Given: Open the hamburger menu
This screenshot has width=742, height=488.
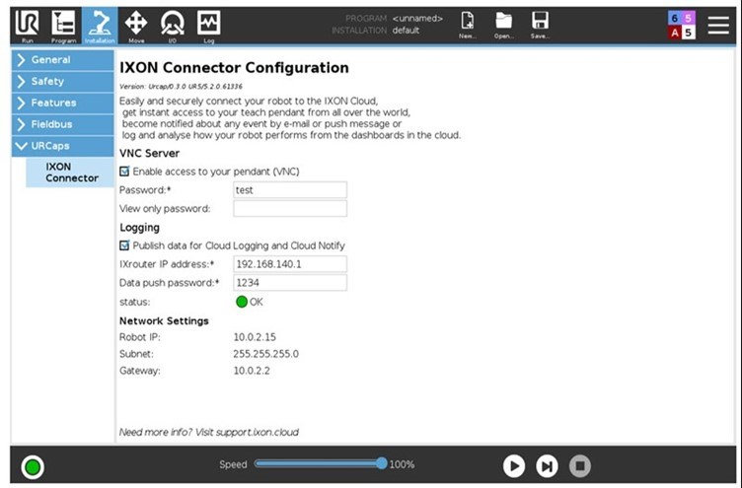Looking at the screenshot, I should click(x=718, y=25).
